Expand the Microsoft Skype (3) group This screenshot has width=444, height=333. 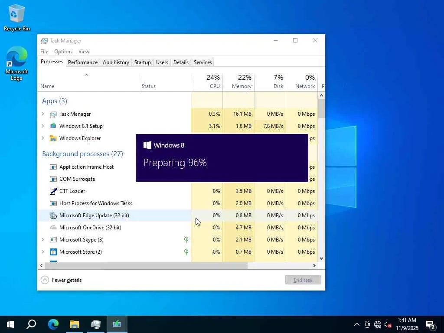43,239
